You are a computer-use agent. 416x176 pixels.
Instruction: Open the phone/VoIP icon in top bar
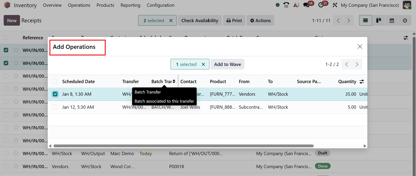tap(286, 5)
